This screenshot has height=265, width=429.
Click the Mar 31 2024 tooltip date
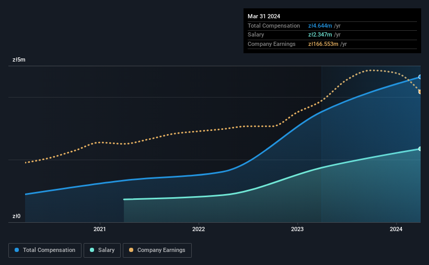click(264, 16)
